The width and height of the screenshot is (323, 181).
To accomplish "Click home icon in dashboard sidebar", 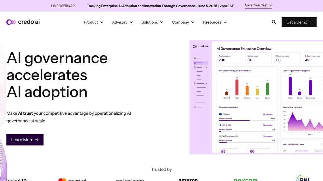I will pos(195,58).
